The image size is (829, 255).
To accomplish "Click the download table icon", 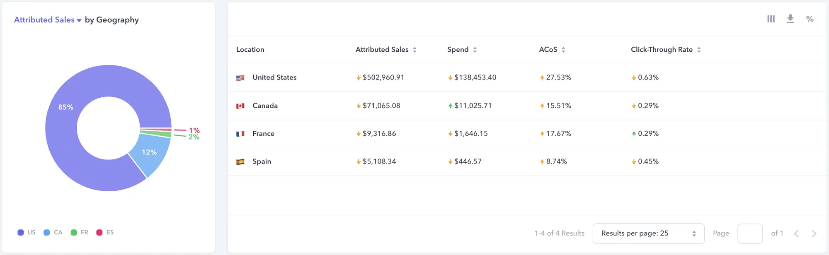I will [x=790, y=19].
